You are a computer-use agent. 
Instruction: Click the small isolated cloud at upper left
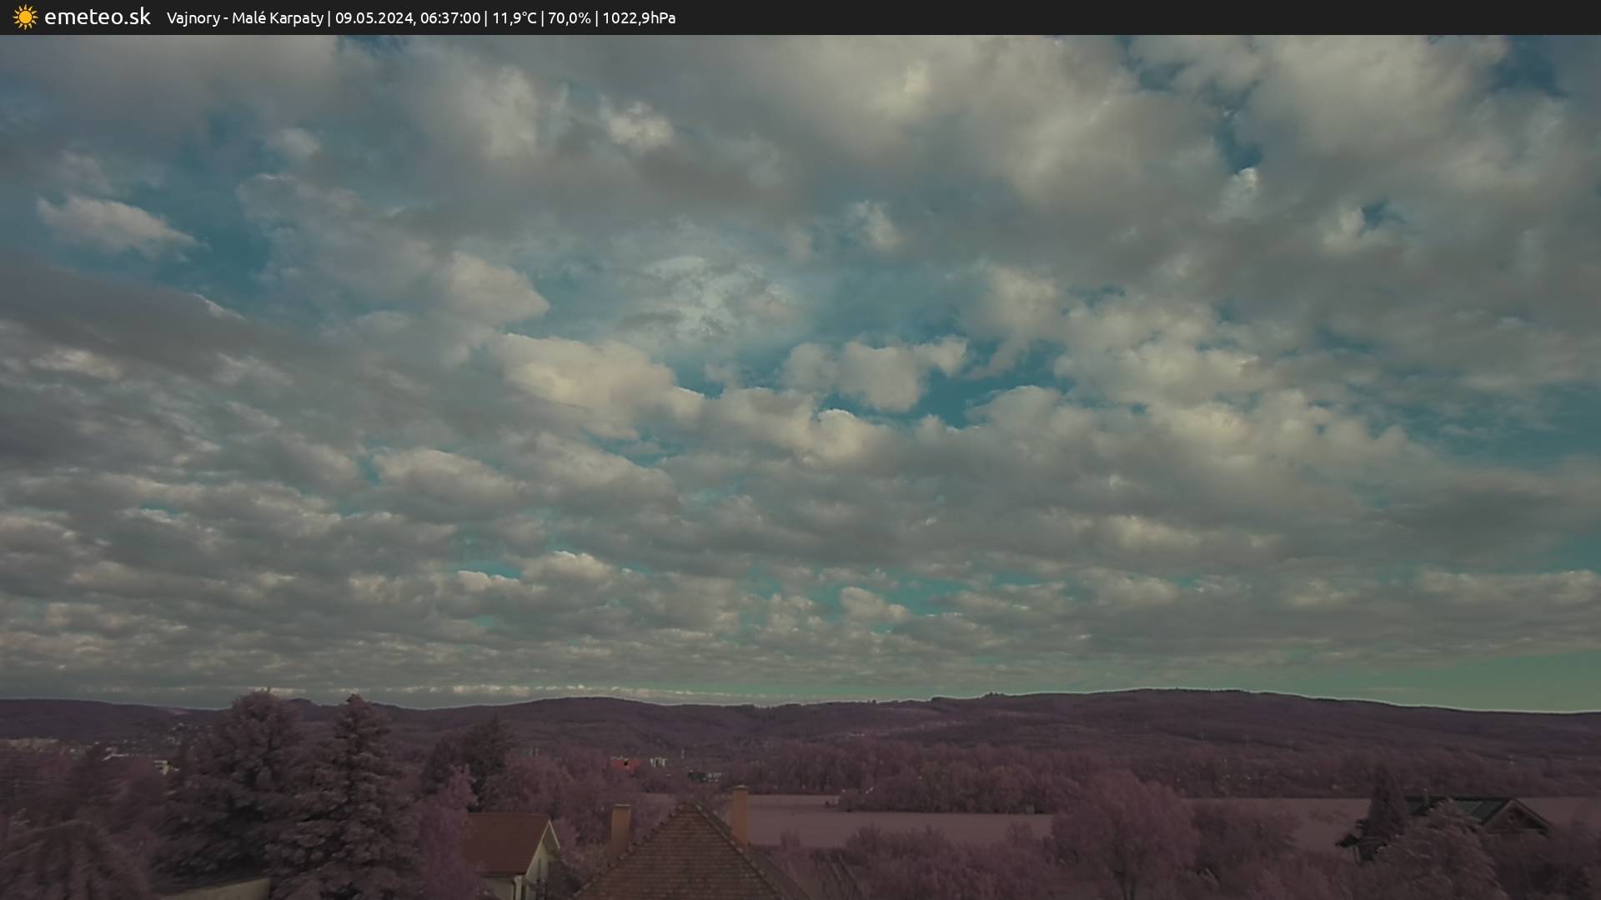(113, 223)
